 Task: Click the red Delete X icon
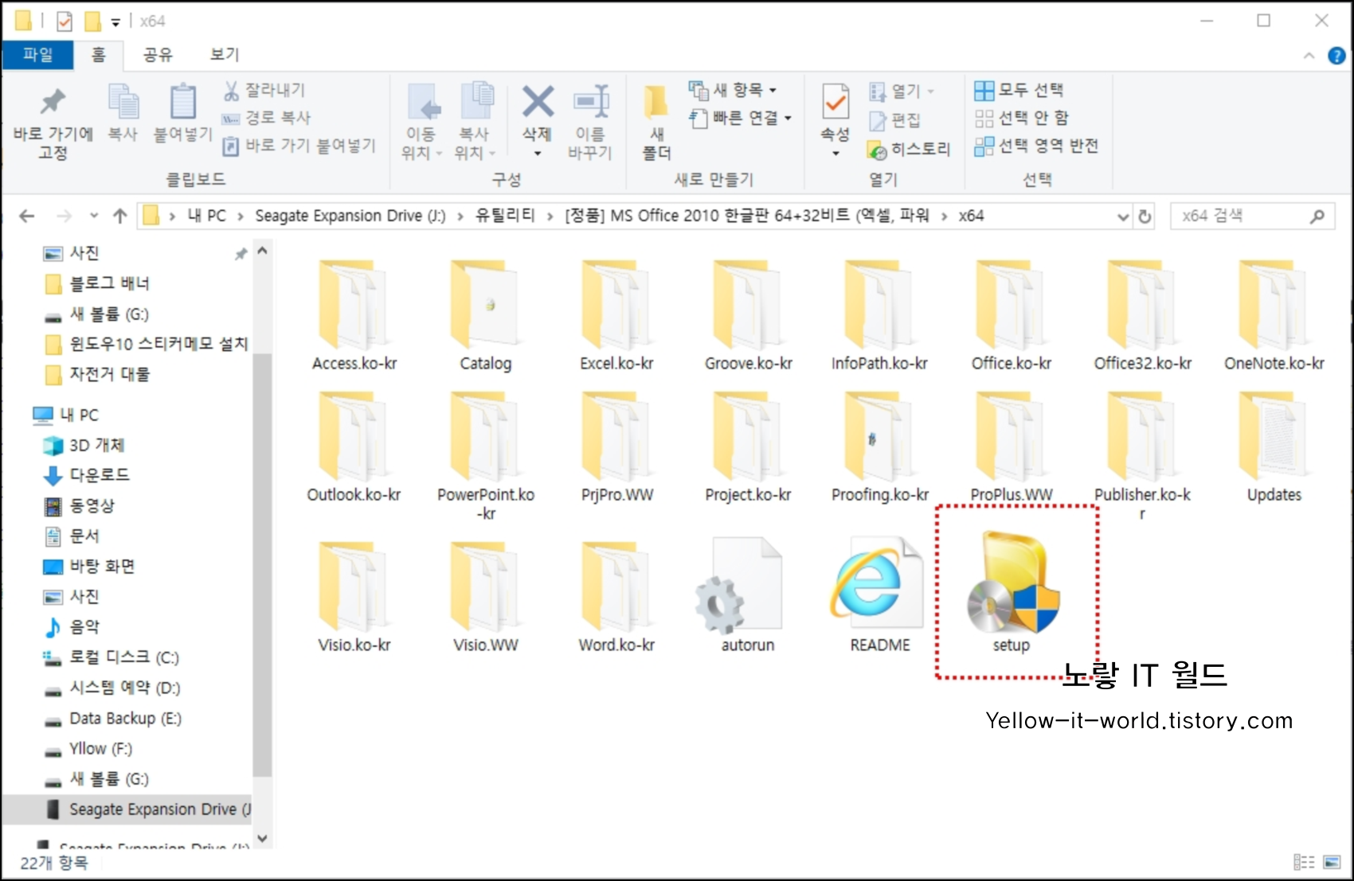pos(538,102)
